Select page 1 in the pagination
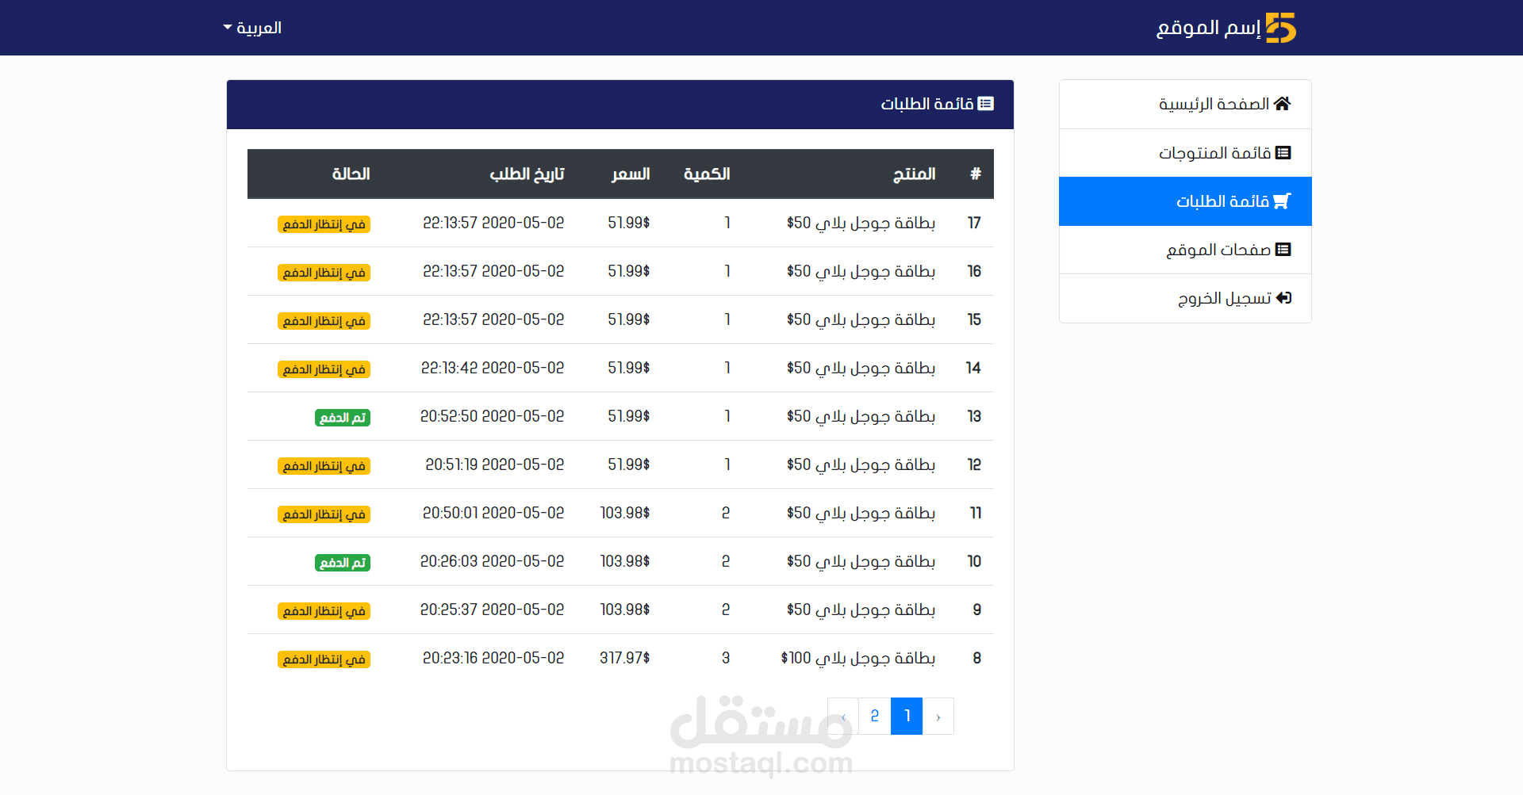This screenshot has width=1523, height=795. pyautogui.click(x=907, y=716)
